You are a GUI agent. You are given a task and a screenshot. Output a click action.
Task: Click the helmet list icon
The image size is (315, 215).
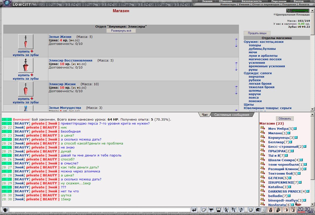258,210
